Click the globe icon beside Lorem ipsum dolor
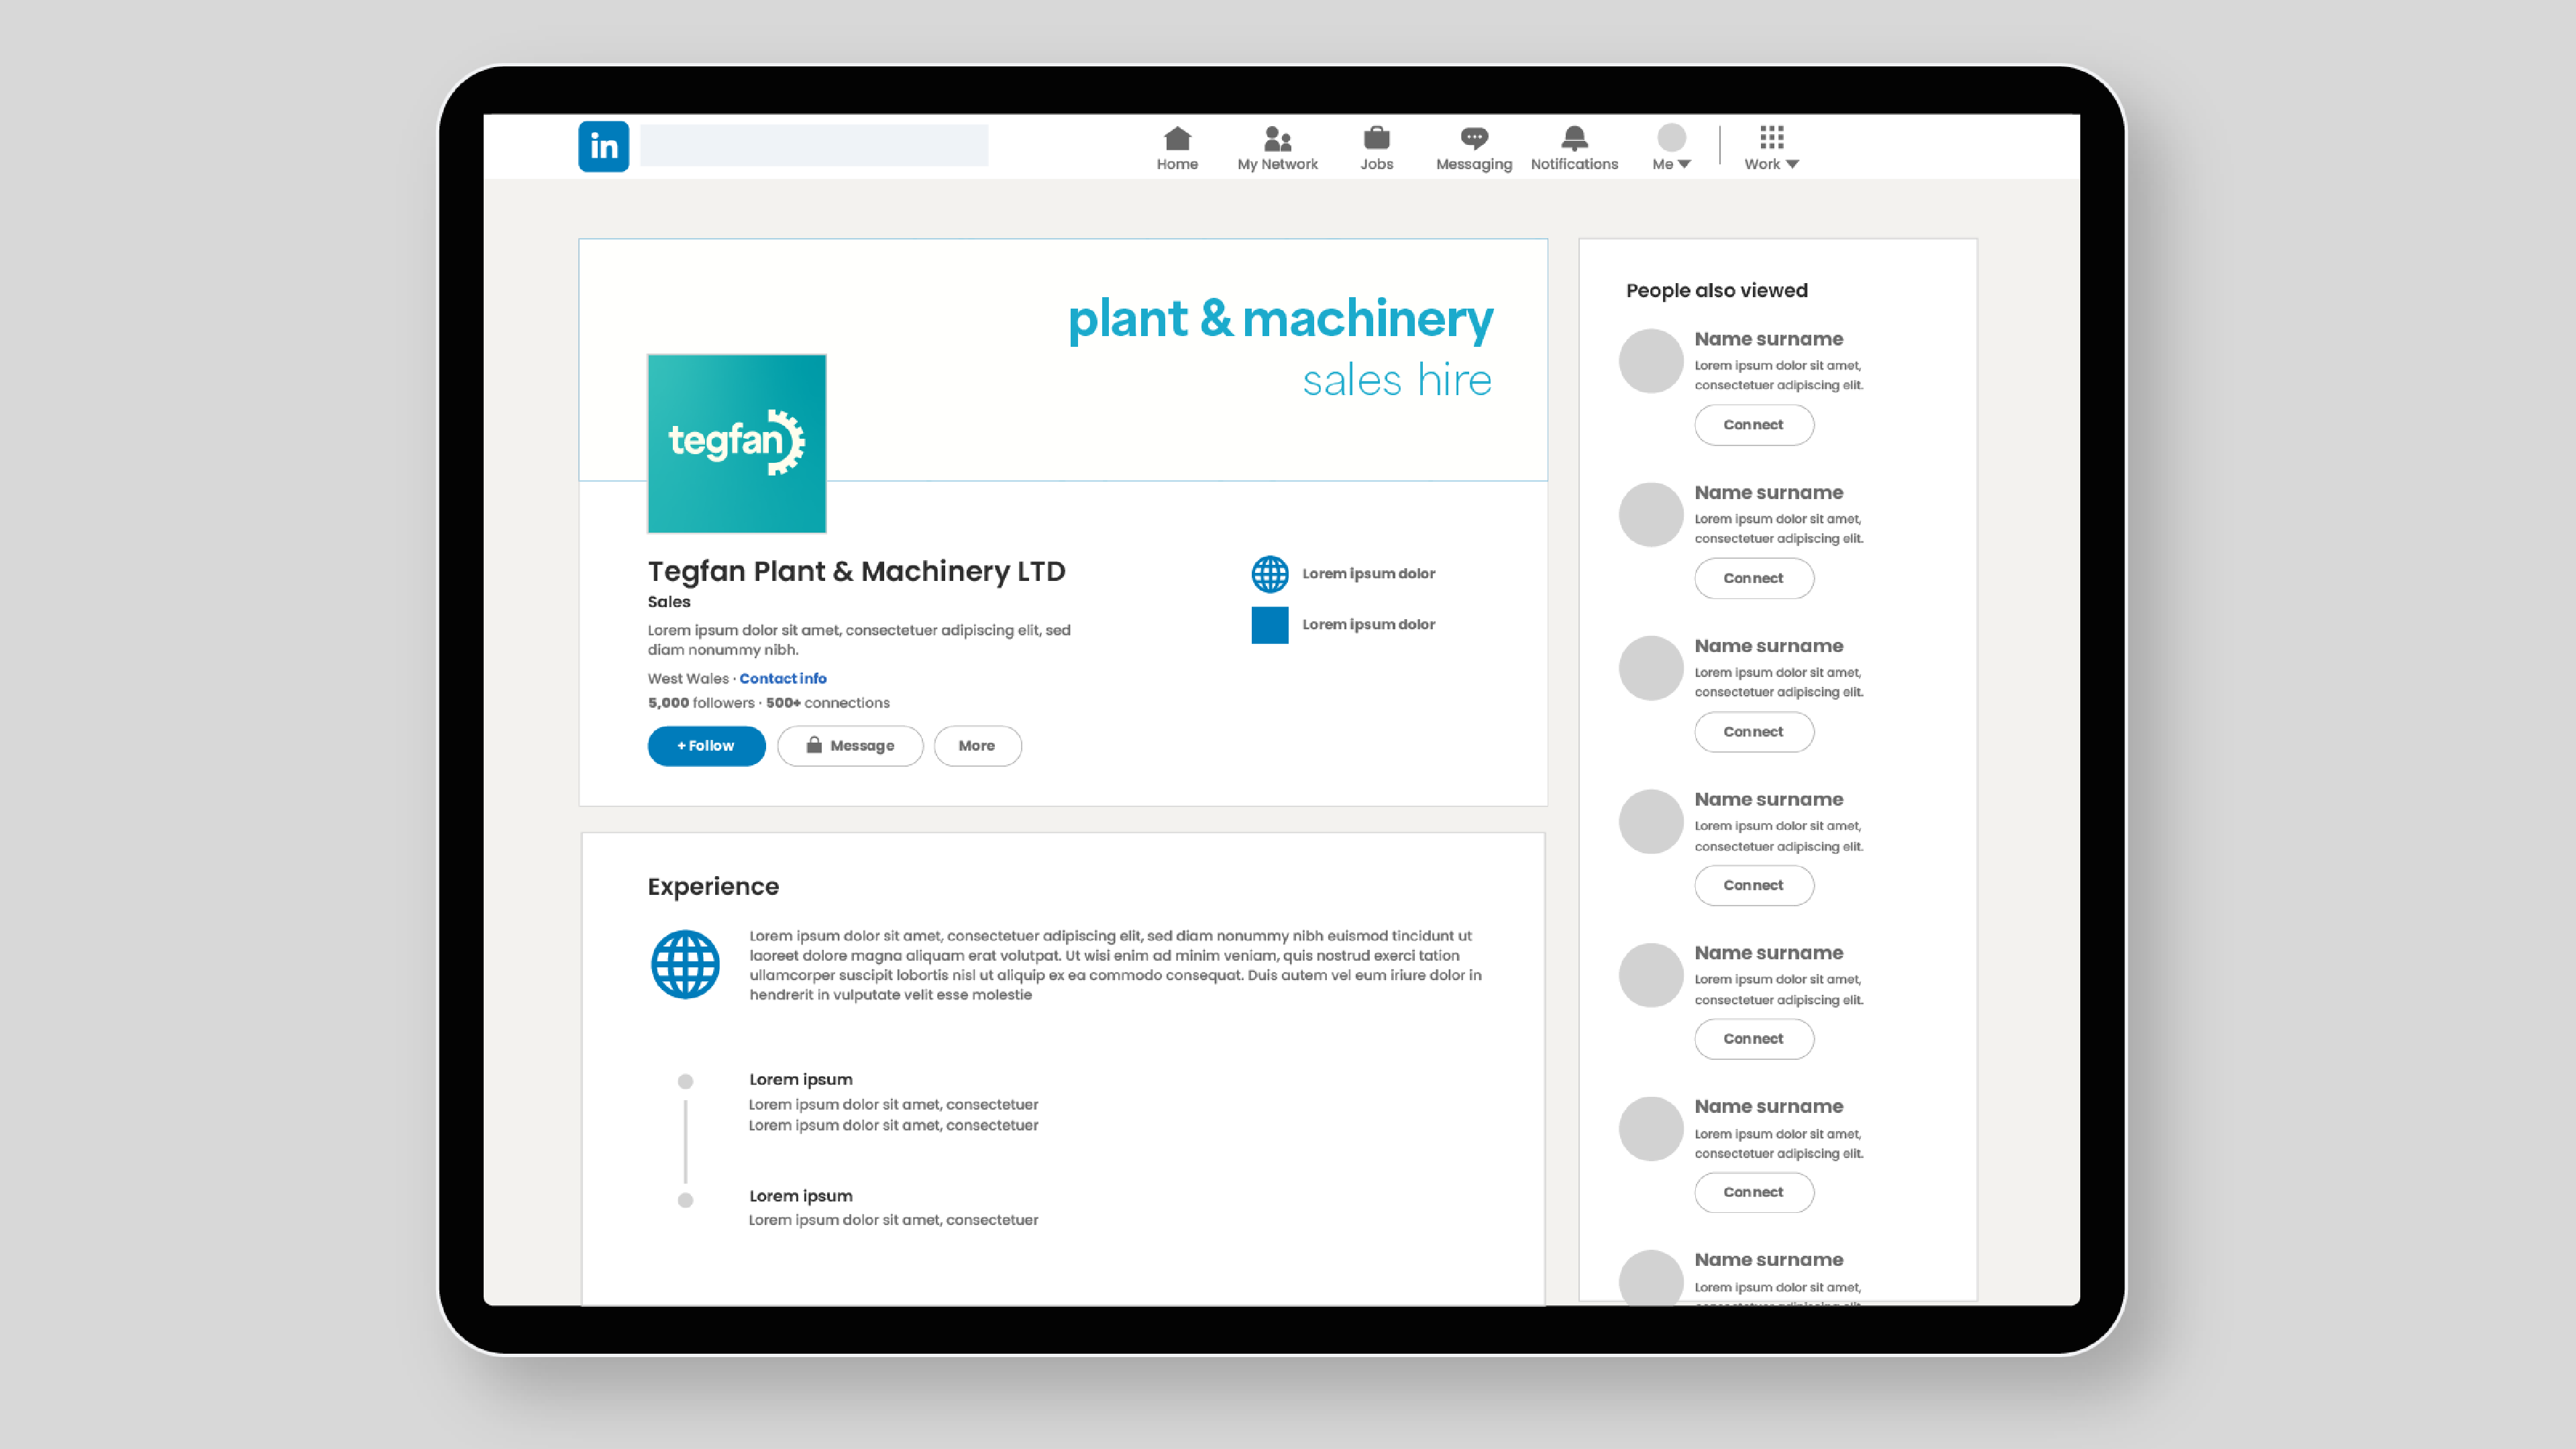2576x1449 pixels. tap(1270, 574)
